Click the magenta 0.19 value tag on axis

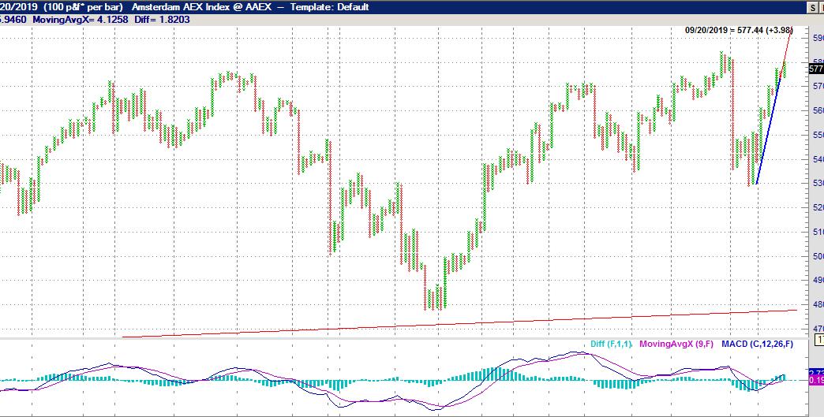click(816, 382)
